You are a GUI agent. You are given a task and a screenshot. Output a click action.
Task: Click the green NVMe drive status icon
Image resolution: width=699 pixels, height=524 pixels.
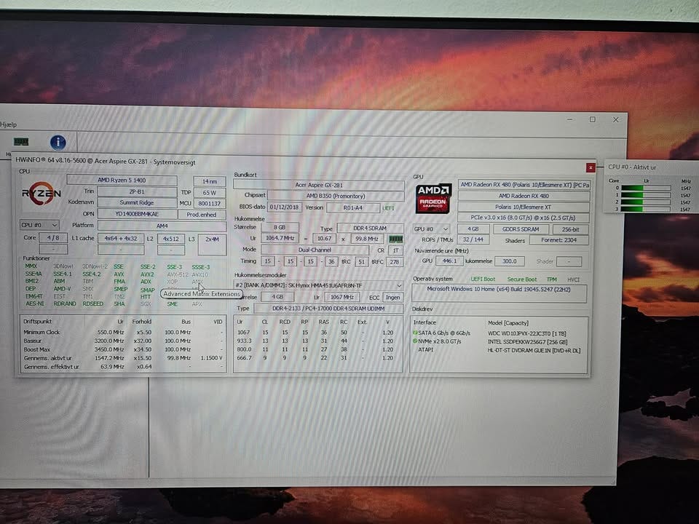click(416, 341)
